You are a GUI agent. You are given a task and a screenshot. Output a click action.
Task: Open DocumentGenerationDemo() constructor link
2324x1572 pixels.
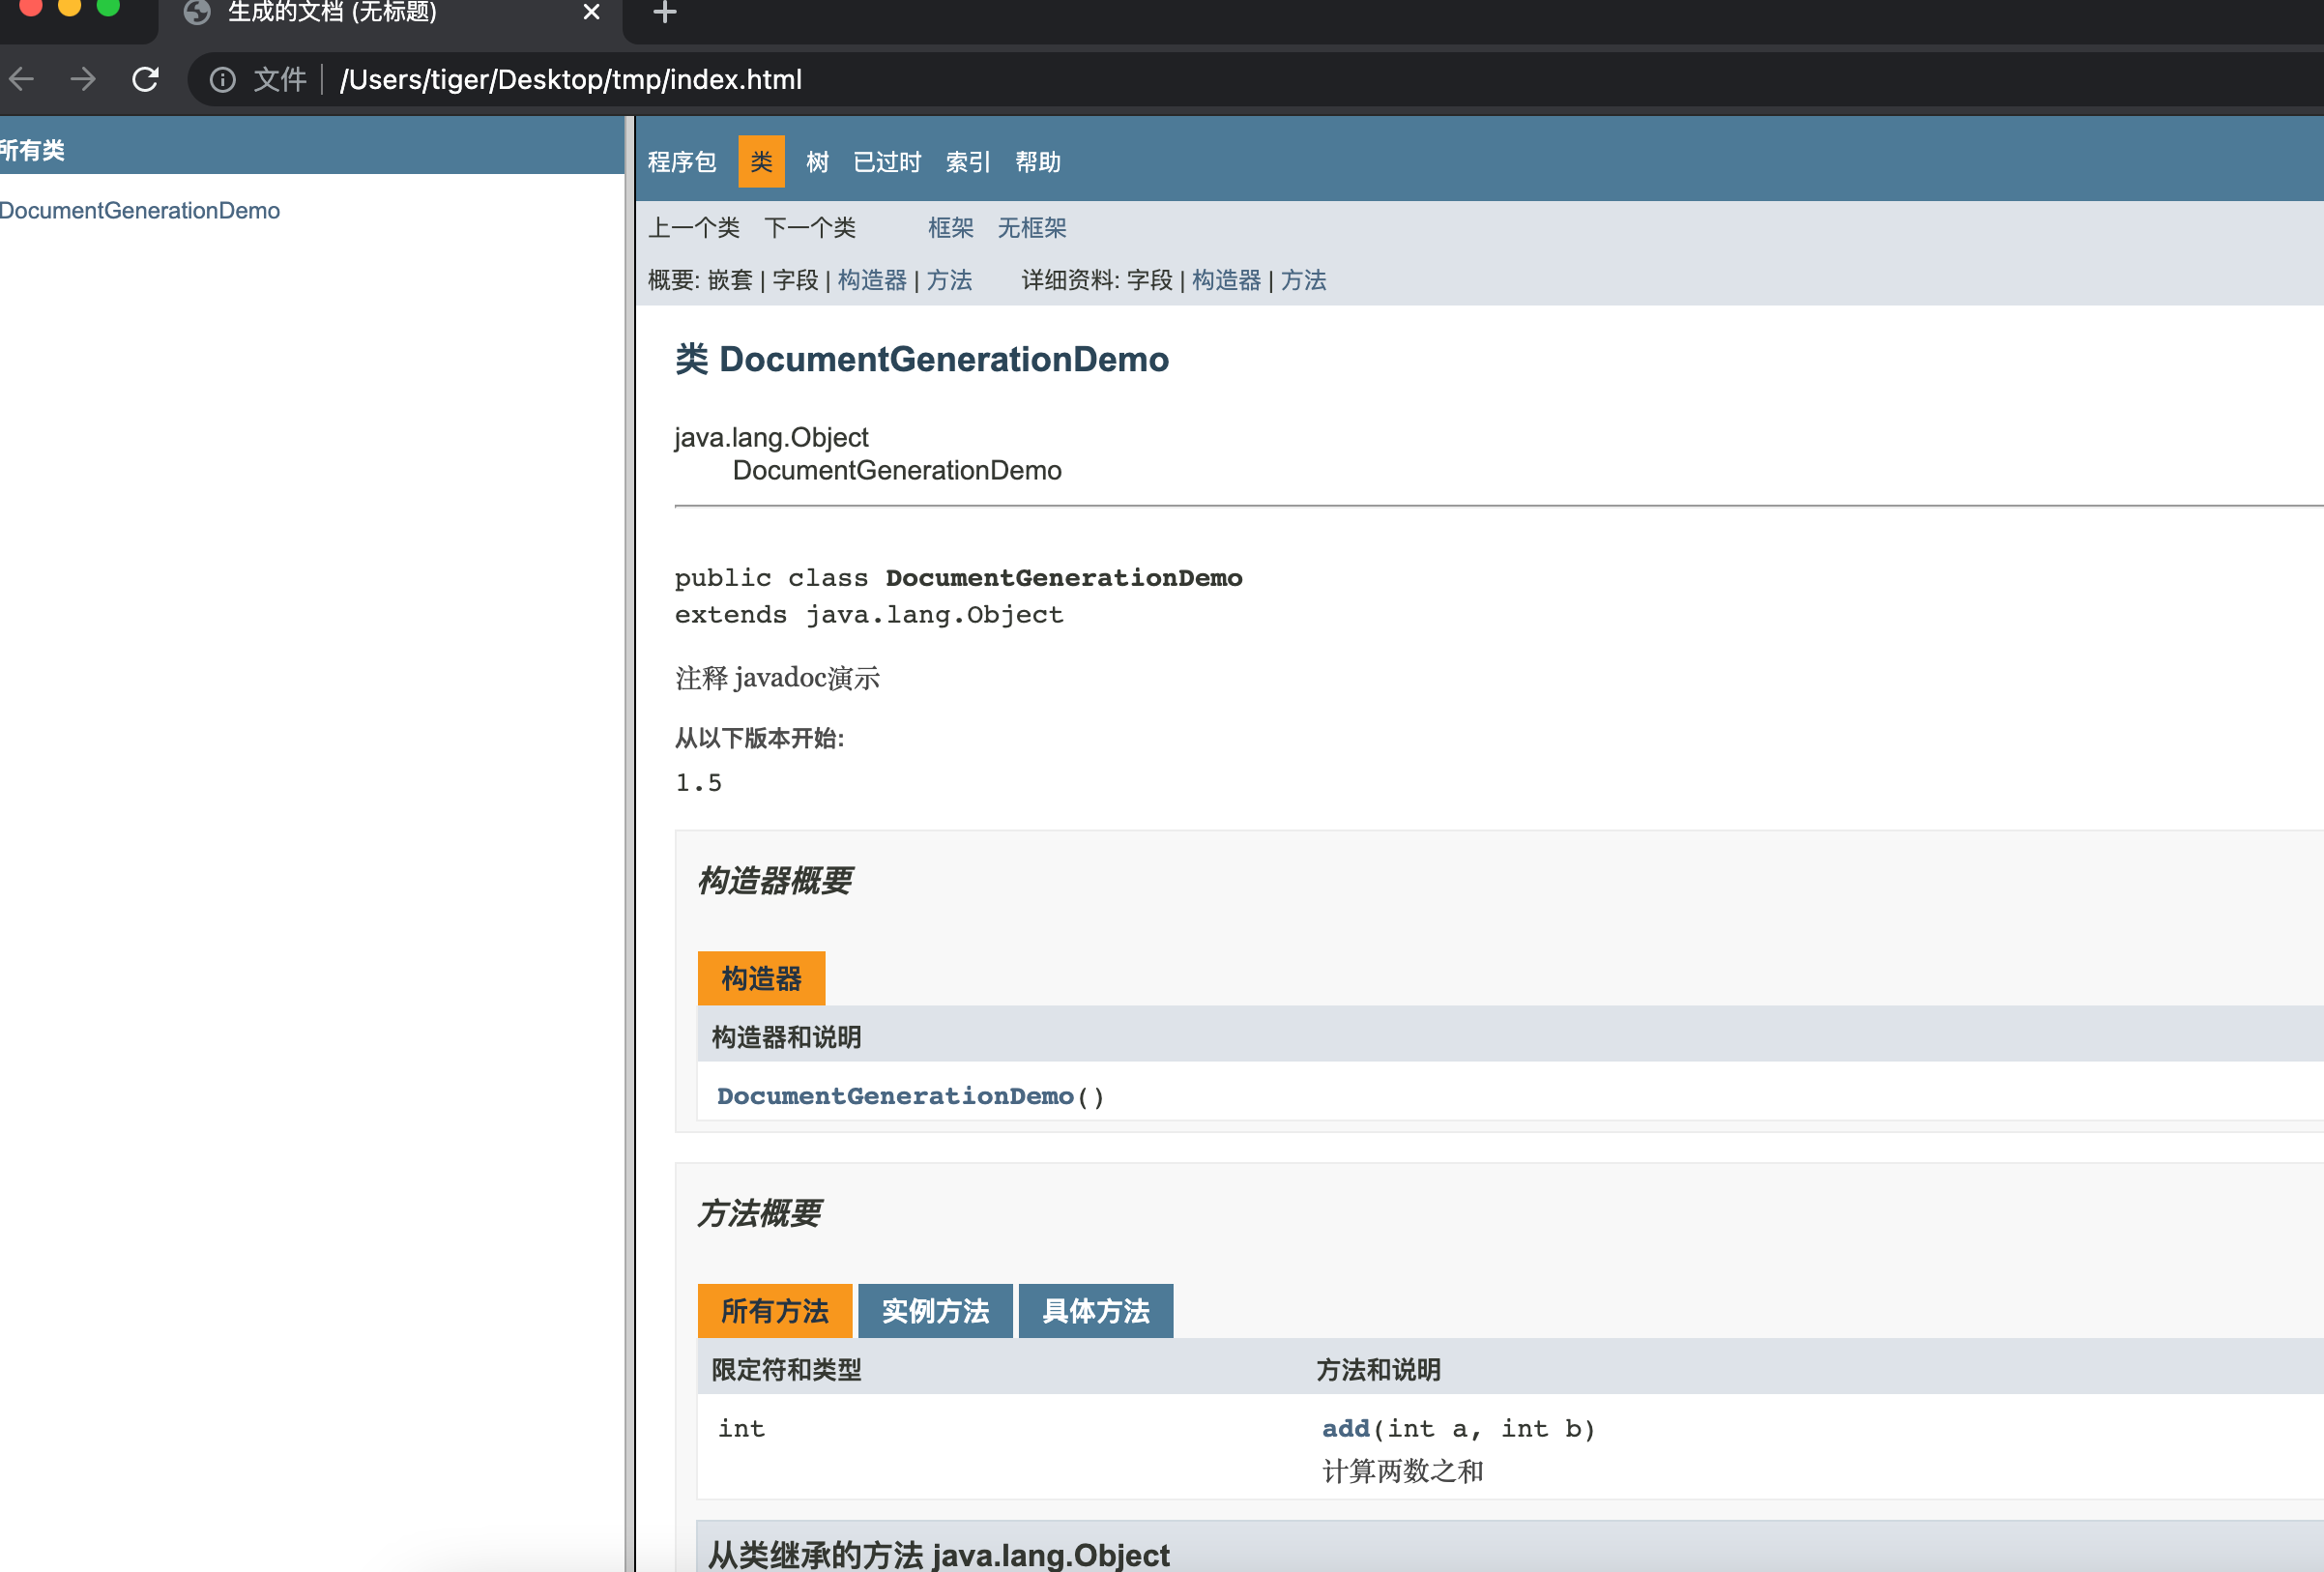pos(895,1096)
